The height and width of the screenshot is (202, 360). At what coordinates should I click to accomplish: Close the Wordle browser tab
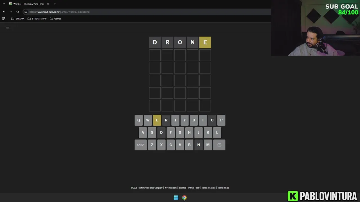[48, 4]
